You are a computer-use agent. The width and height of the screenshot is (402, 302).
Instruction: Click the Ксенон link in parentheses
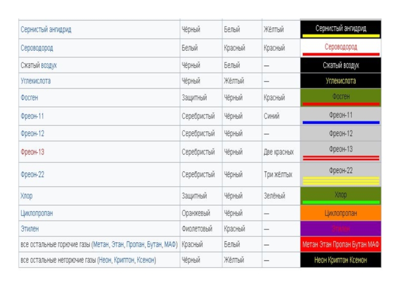145,260
